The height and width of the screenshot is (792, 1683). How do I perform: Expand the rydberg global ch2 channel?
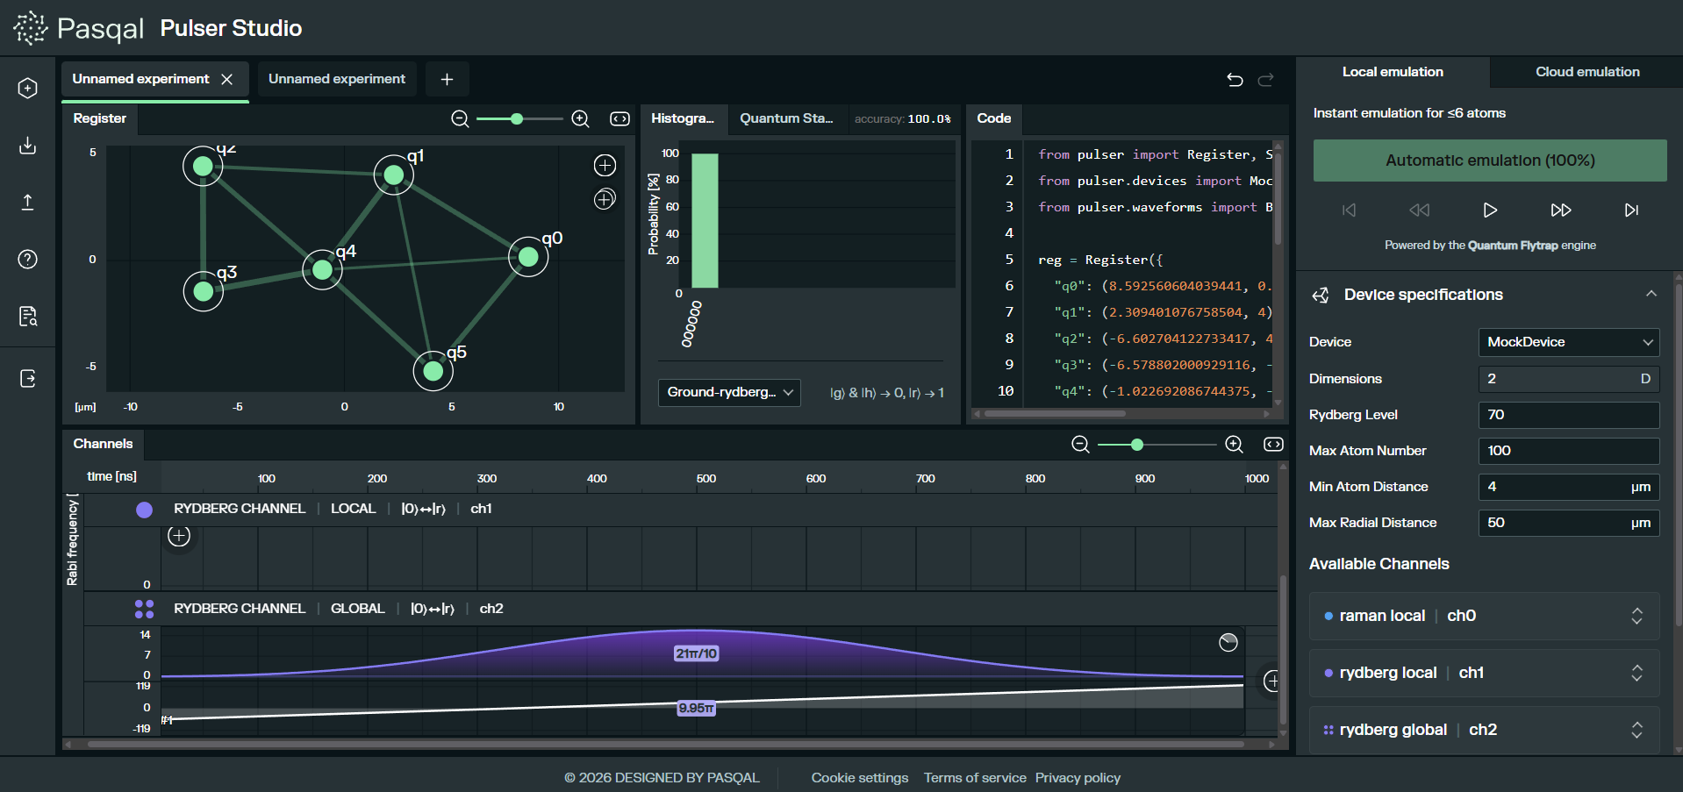[1636, 730]
